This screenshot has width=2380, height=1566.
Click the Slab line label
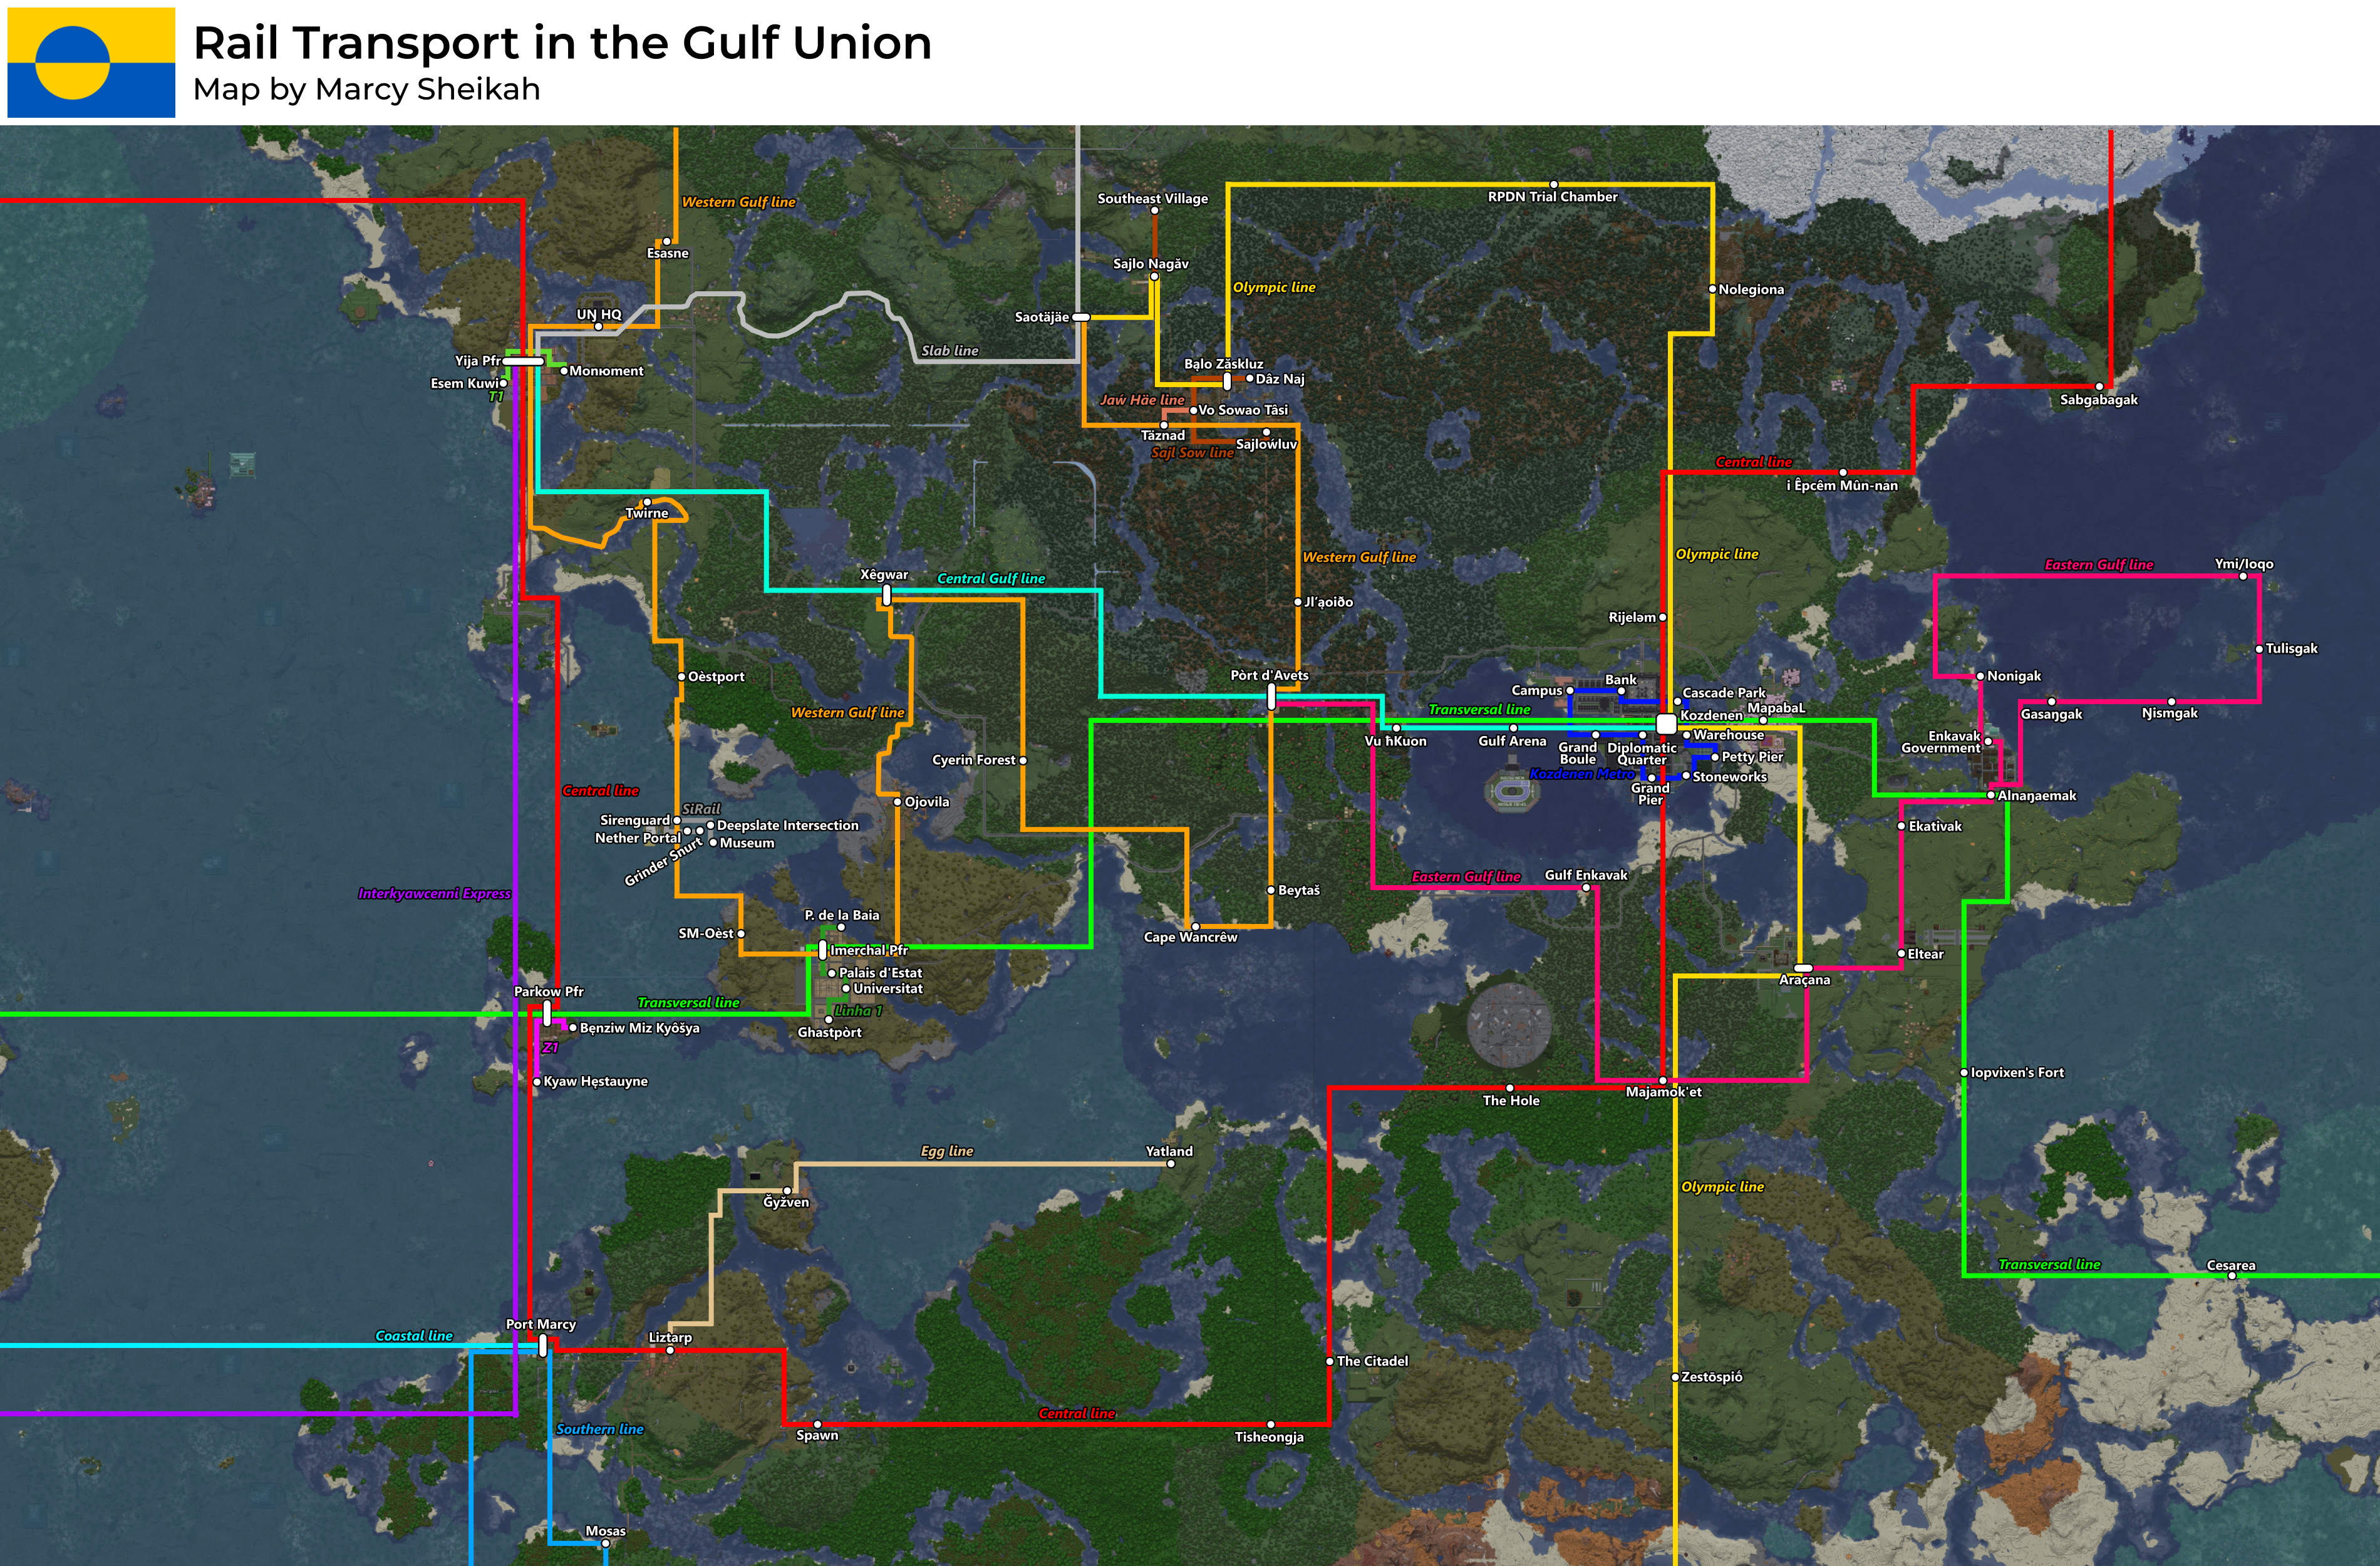click(949, 350)
